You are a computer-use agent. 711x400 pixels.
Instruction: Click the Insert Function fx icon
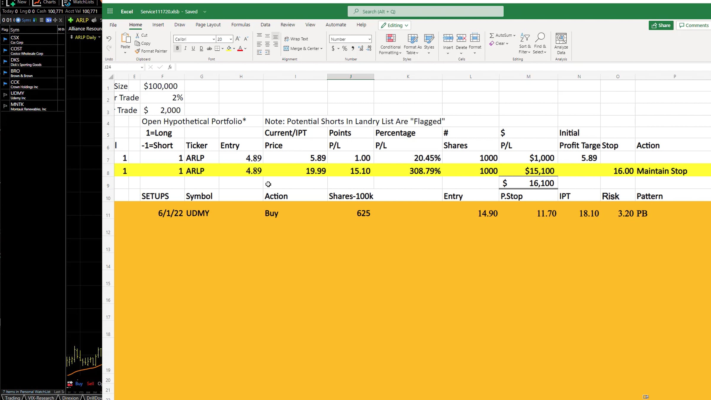[170, 67]
